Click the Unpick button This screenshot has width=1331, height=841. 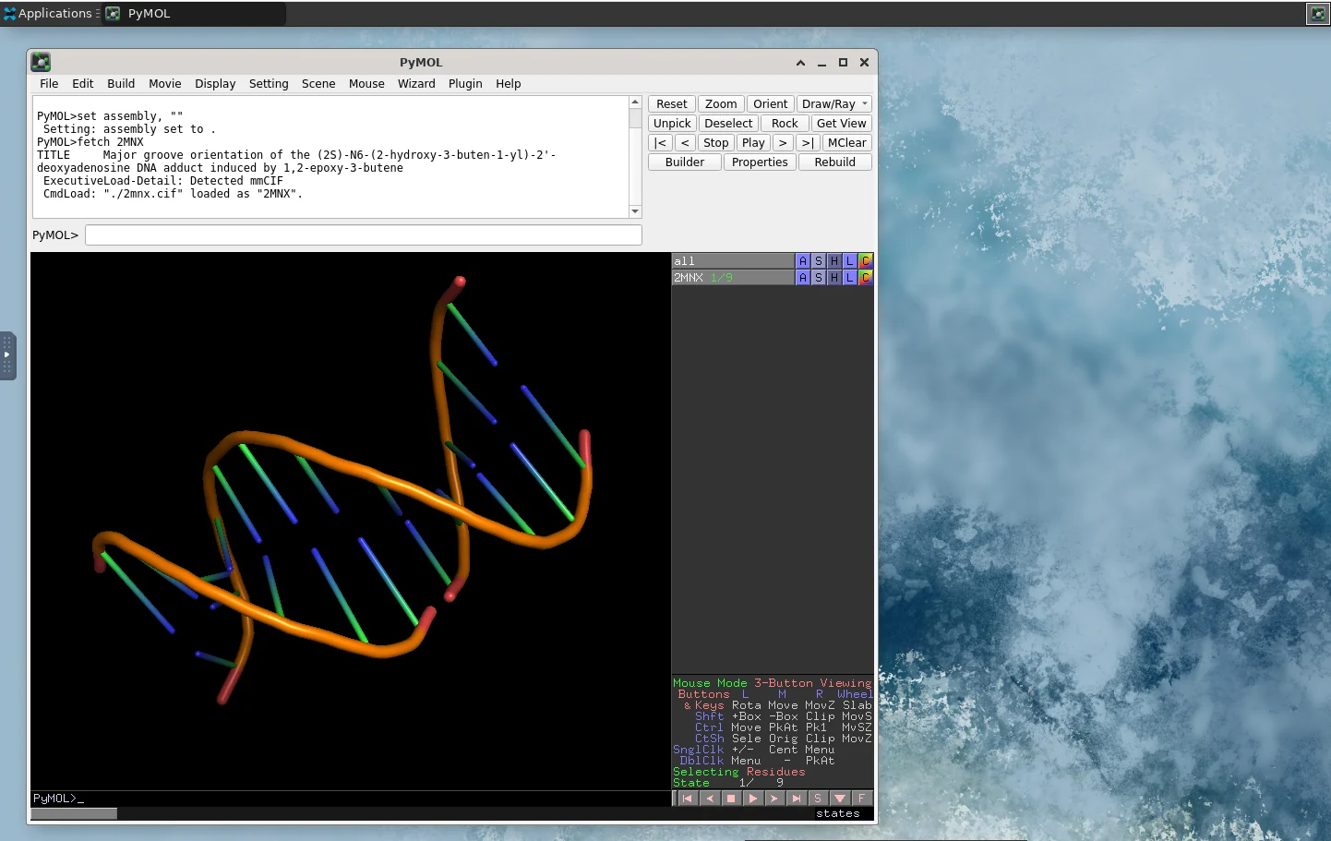(672, 124)
